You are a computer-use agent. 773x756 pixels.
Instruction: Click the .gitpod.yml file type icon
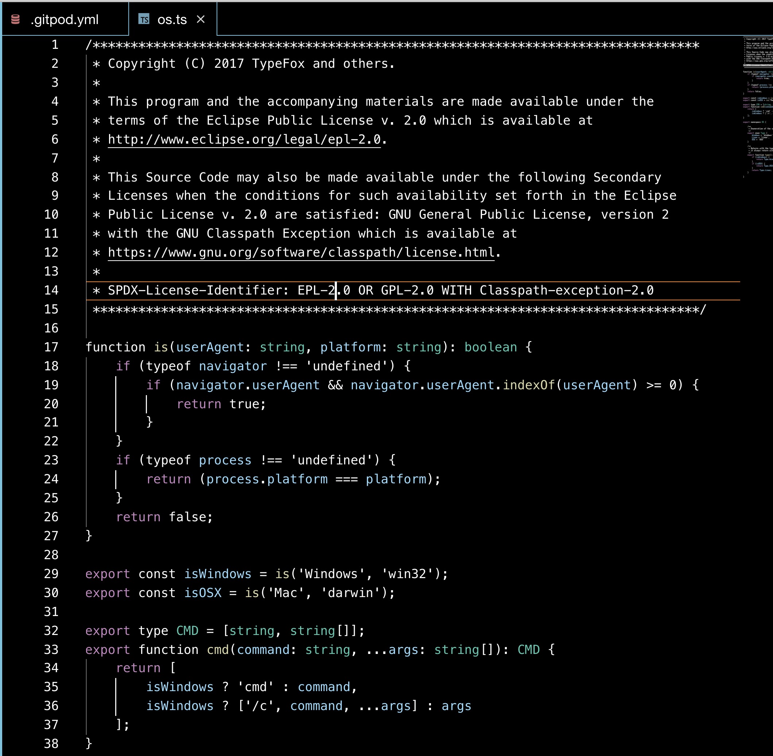(x=15, y=19)
